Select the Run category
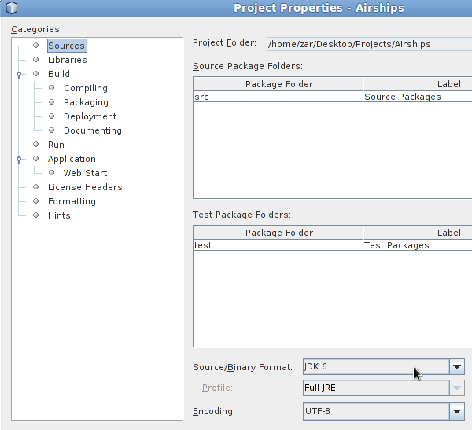 tap(56, 145)
